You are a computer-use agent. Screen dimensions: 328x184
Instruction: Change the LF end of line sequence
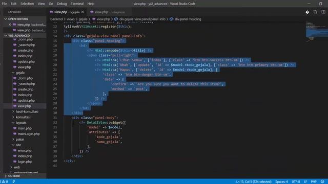tap(305, 181)
